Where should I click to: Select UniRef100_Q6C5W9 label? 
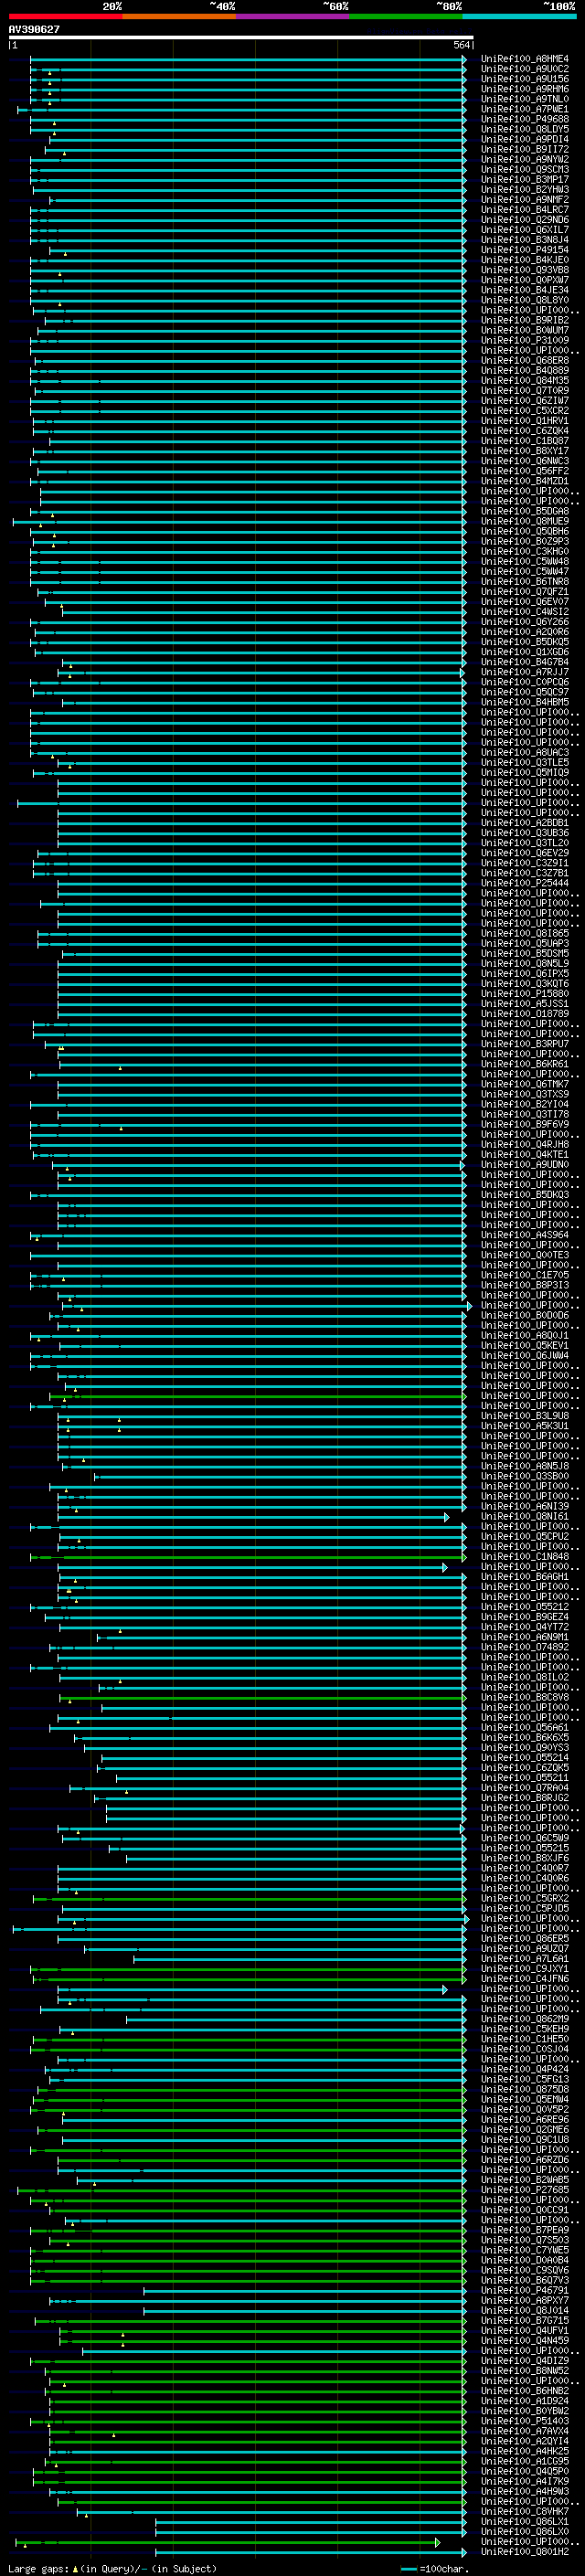pos(525,1837)
